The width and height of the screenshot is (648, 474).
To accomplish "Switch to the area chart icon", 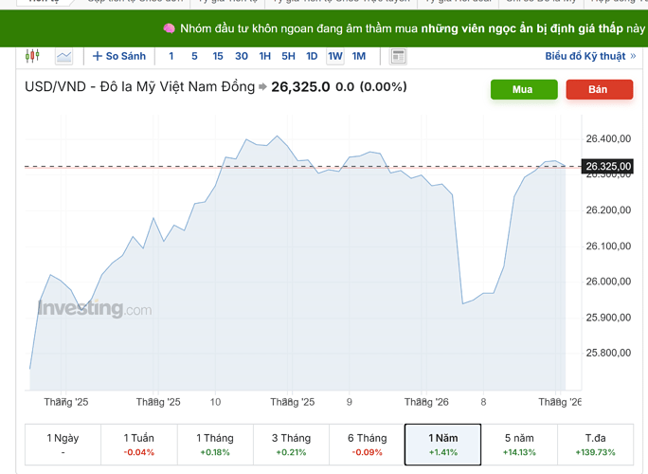I will pyautogui.click(x=64, y=56).
